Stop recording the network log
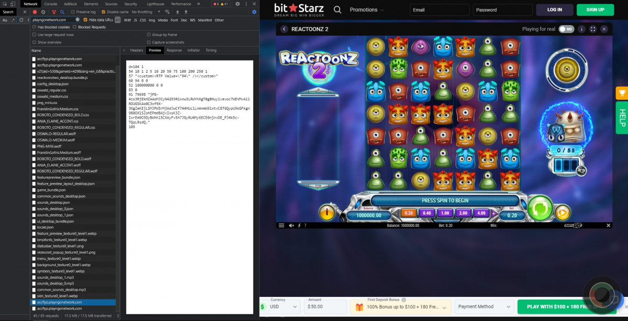Image resolution: width=628 pixels, height=321 pixels. click(35, 12)
